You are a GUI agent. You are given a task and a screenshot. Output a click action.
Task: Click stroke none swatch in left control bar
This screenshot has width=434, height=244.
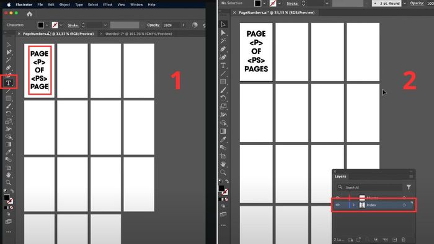(55, 25)
